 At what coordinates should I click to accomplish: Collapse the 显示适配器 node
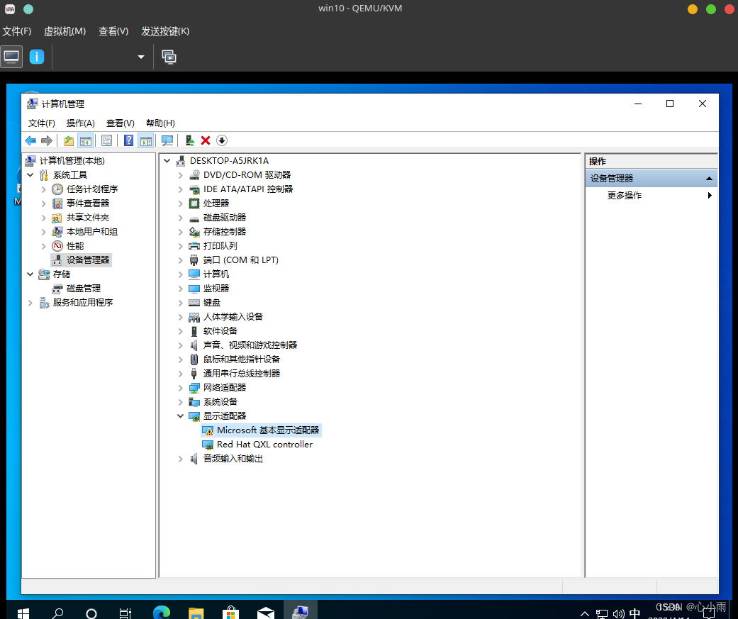180,416
